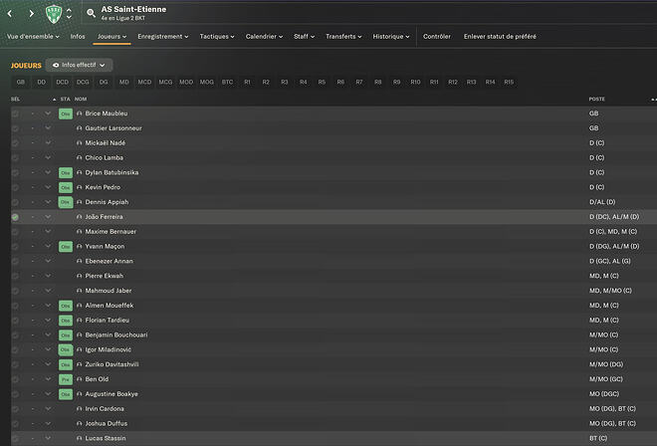This screenshot has height=446, width=657.
Task: Click the forward navigation arrow
Action: click(x=32, y=13)
